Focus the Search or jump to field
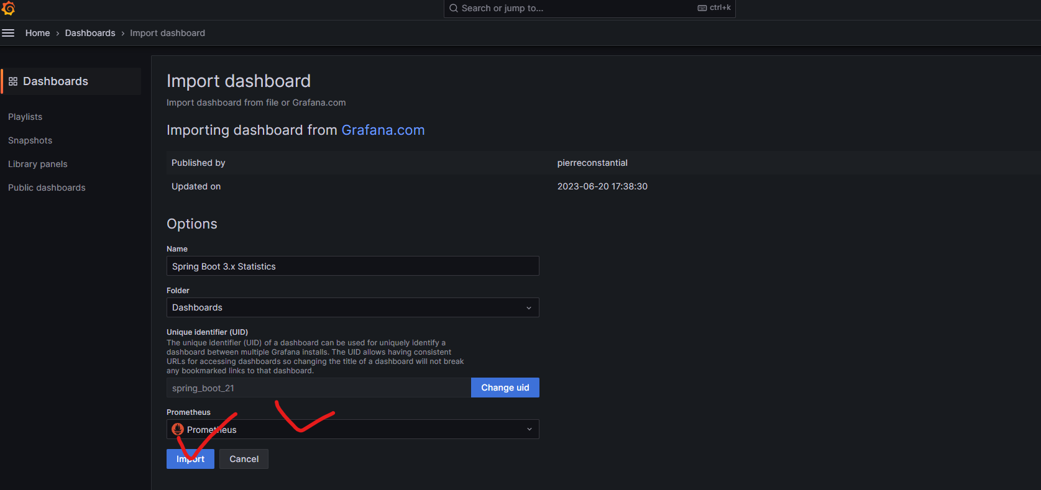 click(589, 8)
